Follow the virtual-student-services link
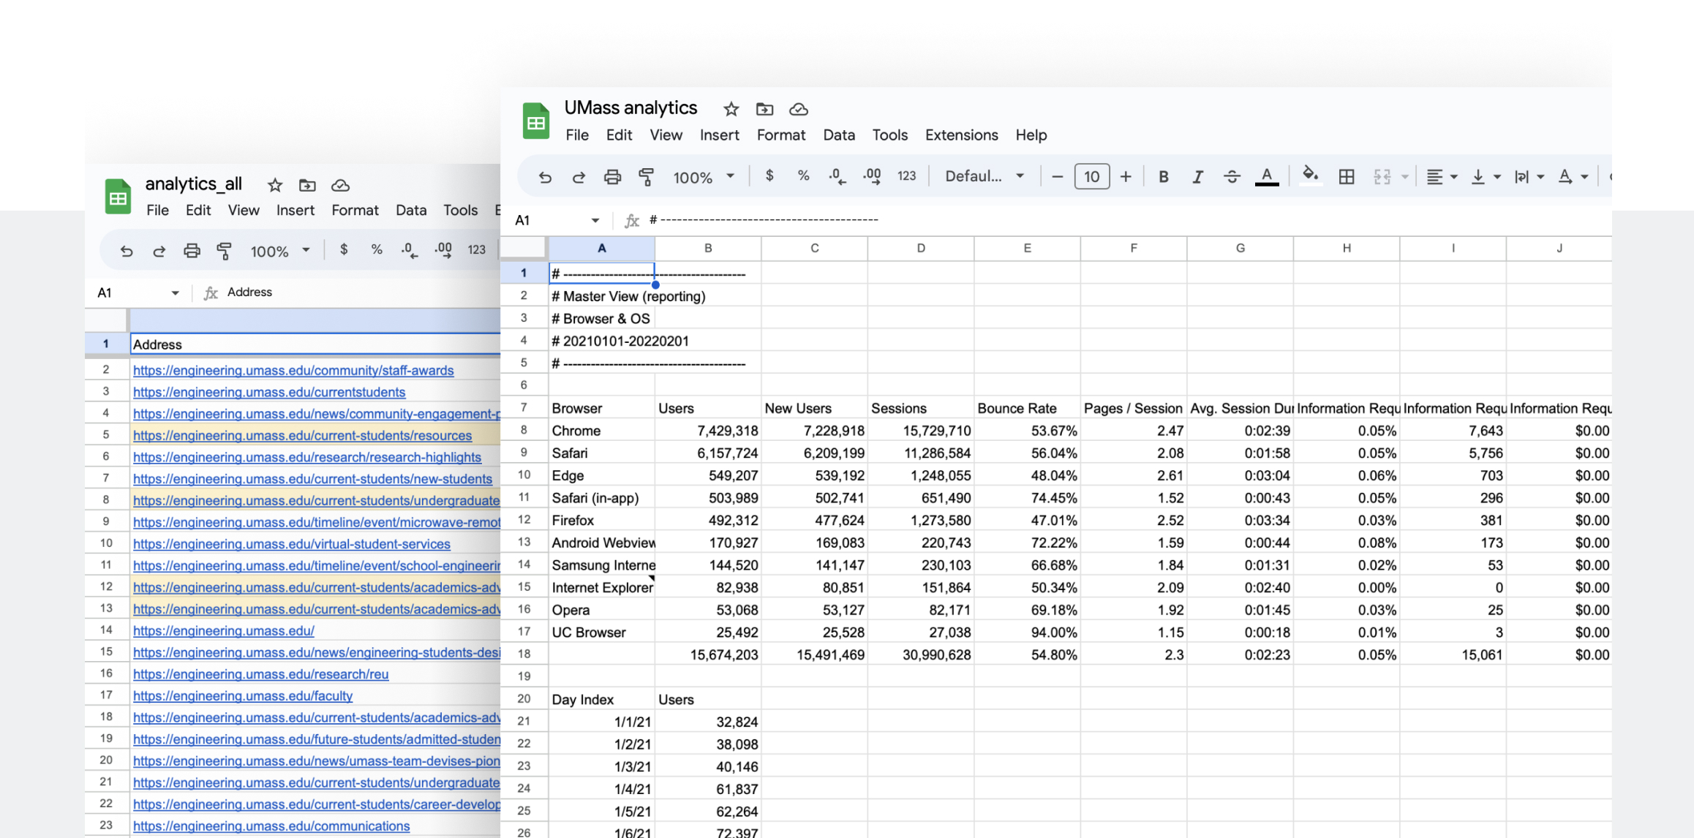The image size is (1694, 838). click(291, 544)
